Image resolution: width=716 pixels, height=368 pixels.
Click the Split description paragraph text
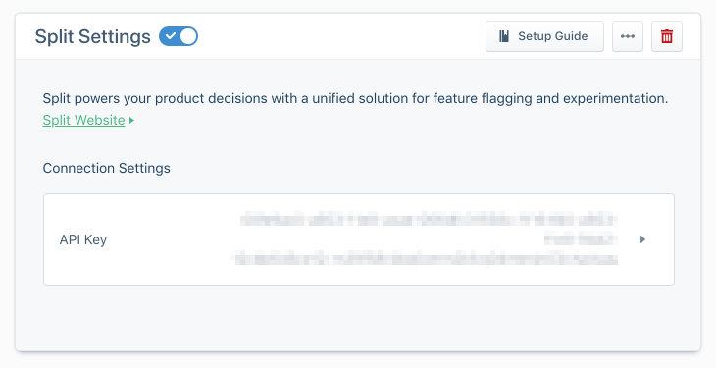pyautogui.click(x=355, y=98)
